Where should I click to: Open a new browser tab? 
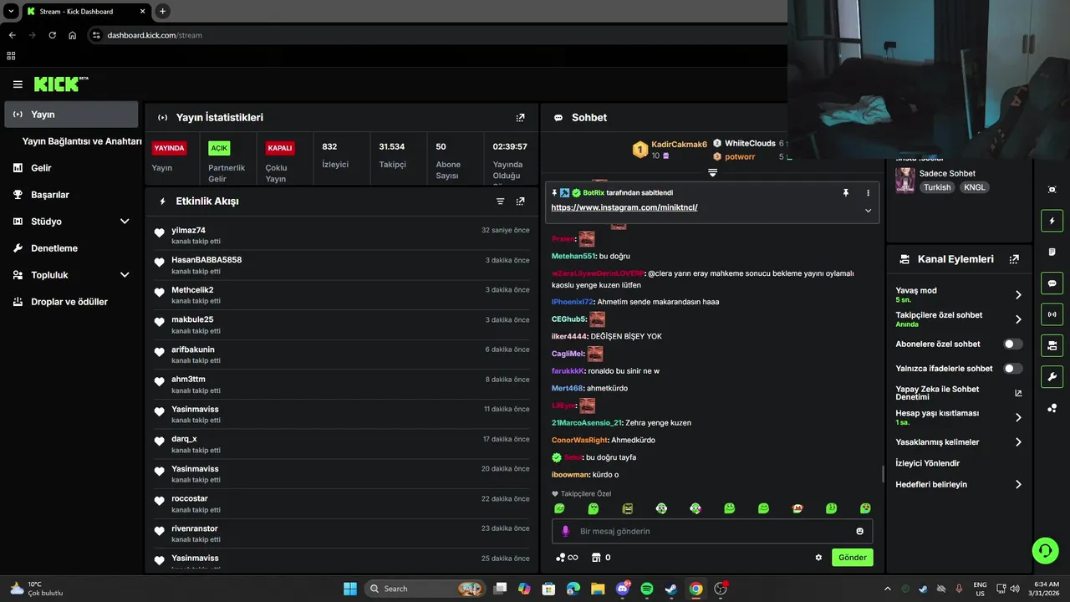pos(162,11)
